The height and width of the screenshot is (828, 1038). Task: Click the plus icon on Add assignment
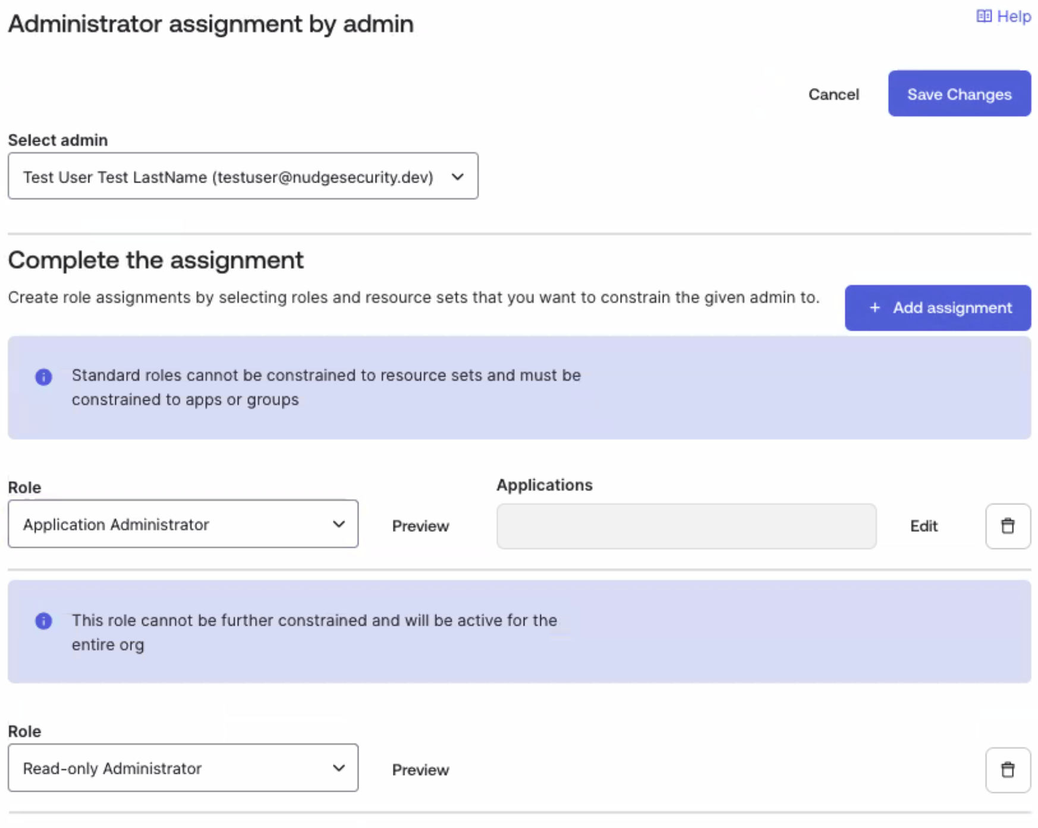(x=875, y=308)
